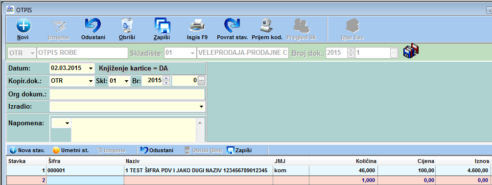Click the stacked floppy disks icon beside Broj dok.
This screenshot has width=492, height=185.
pos(411,51)
